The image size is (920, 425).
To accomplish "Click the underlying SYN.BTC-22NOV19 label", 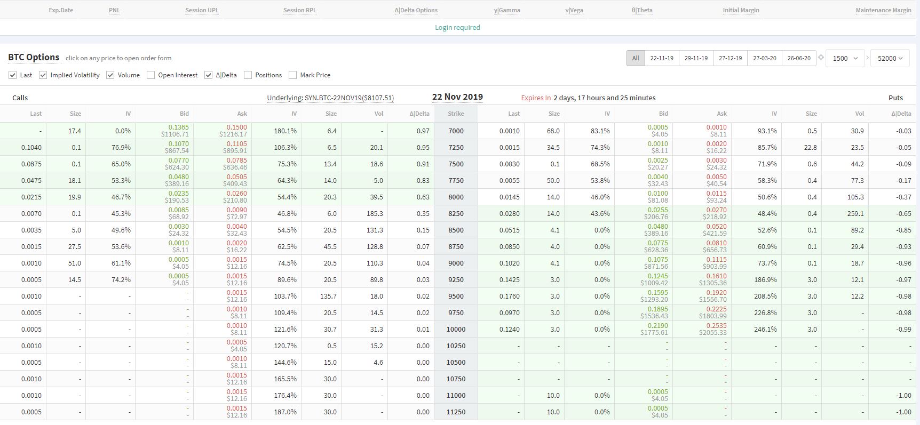I will [330, 98].
